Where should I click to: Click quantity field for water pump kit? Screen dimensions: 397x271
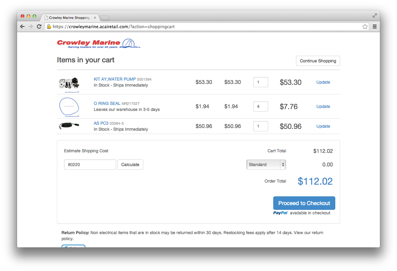click(x=261, y=82)
